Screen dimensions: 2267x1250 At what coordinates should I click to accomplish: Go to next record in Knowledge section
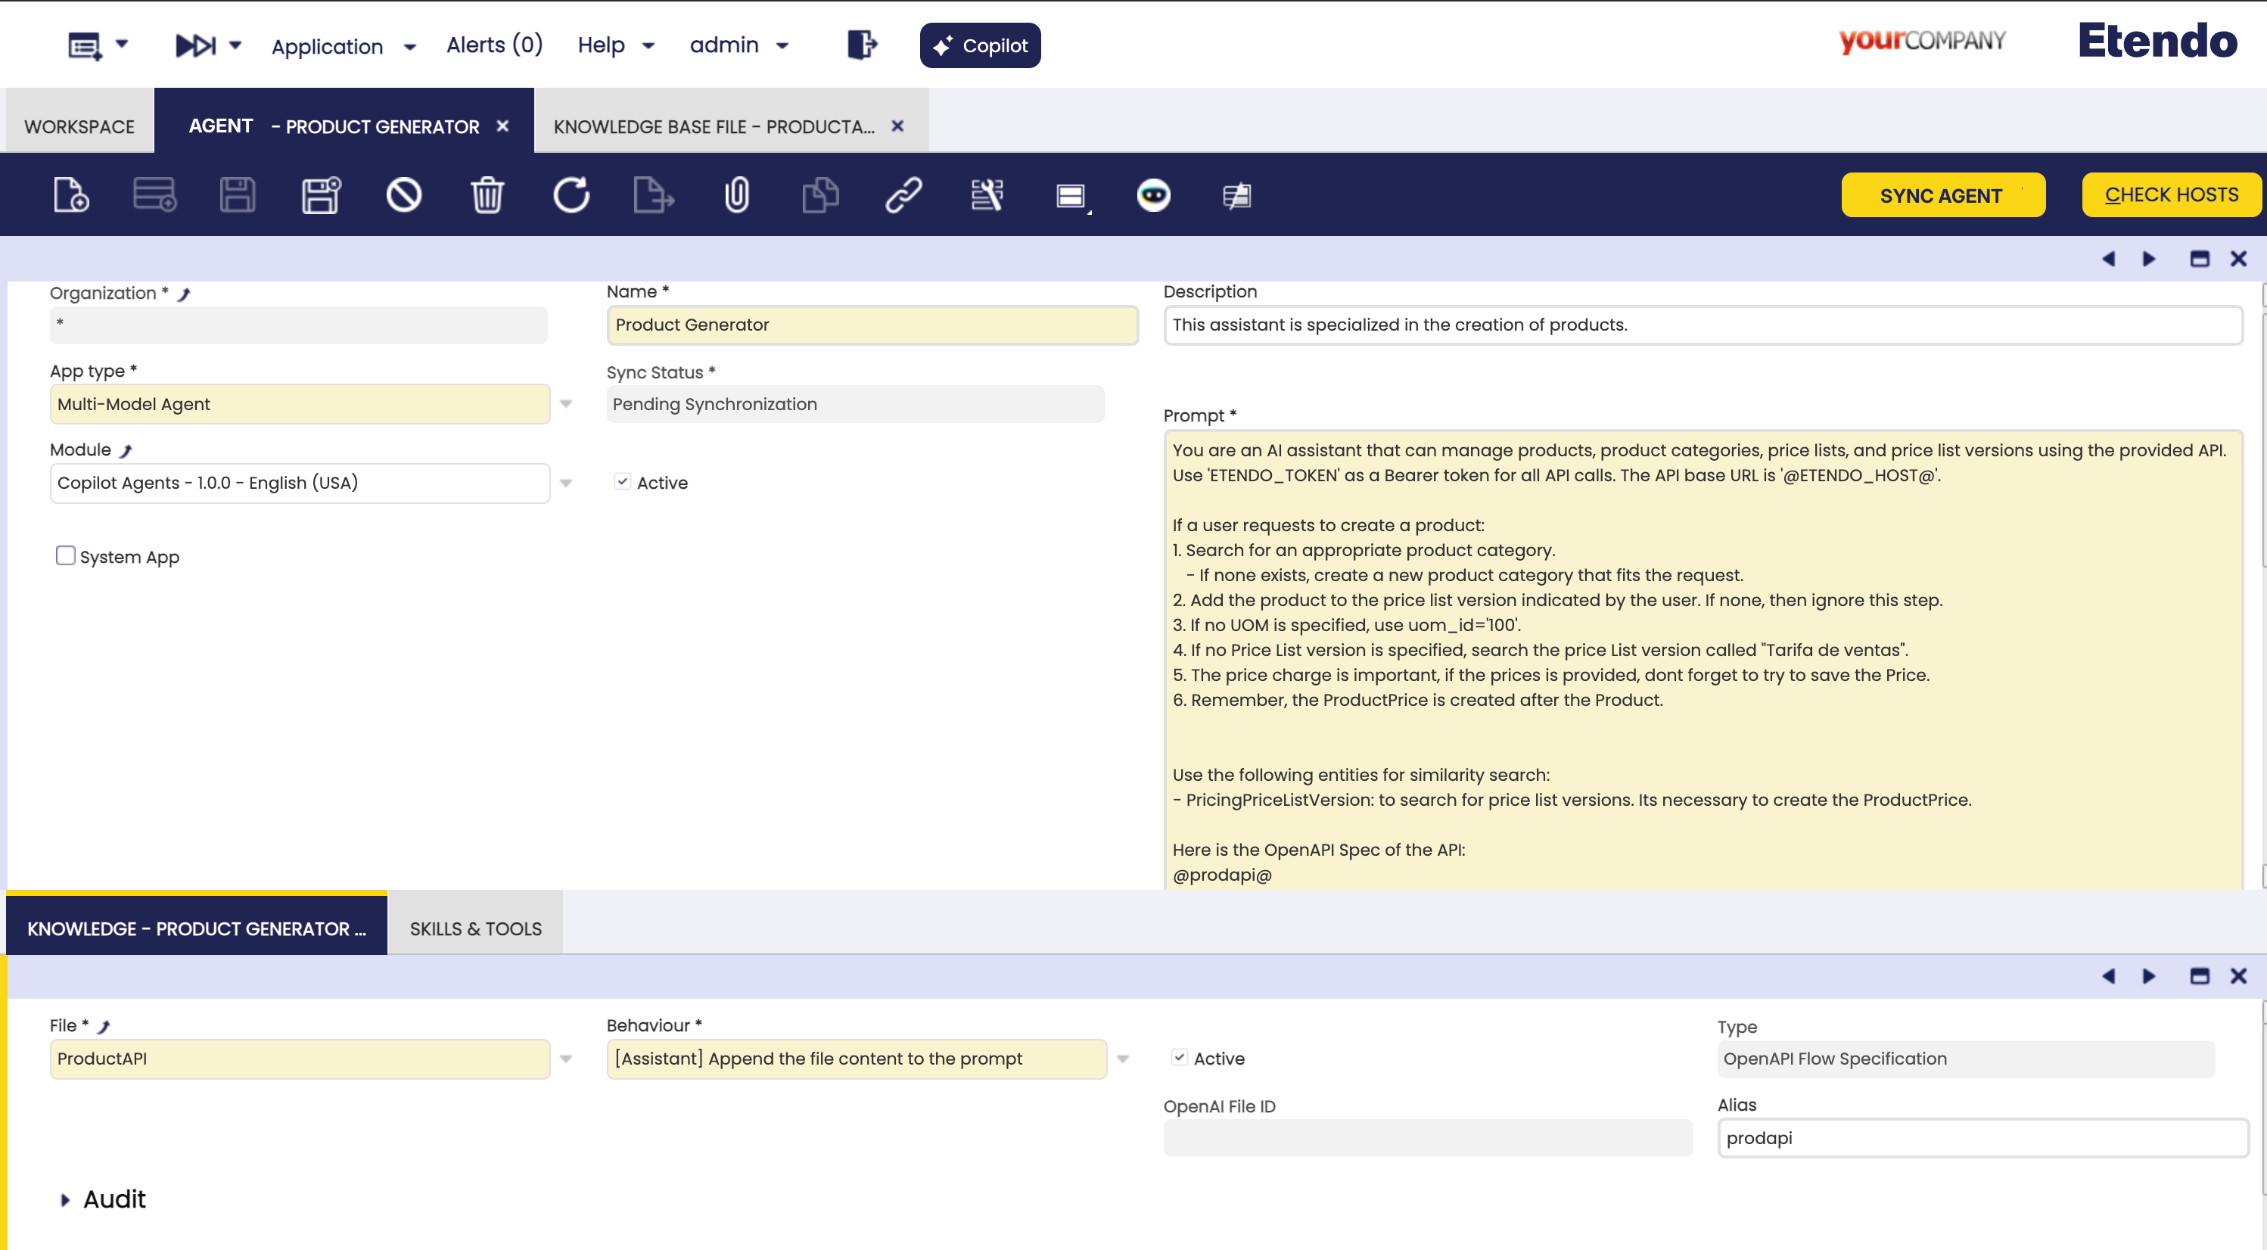click(2149, 976)
